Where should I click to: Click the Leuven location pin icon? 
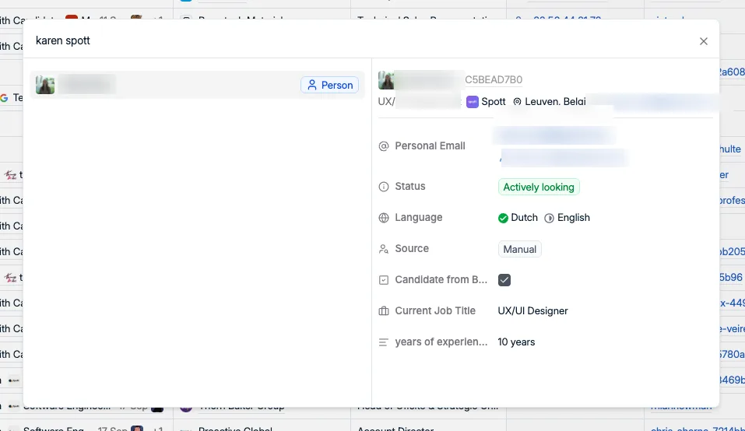[x=517, y=102]
